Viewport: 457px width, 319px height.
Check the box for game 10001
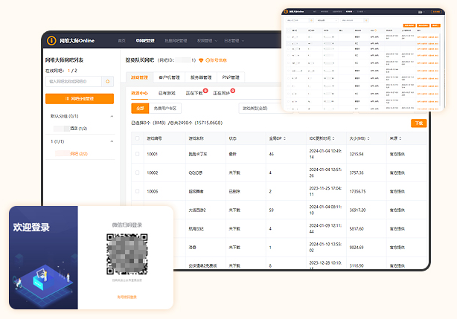pos(137,154)
